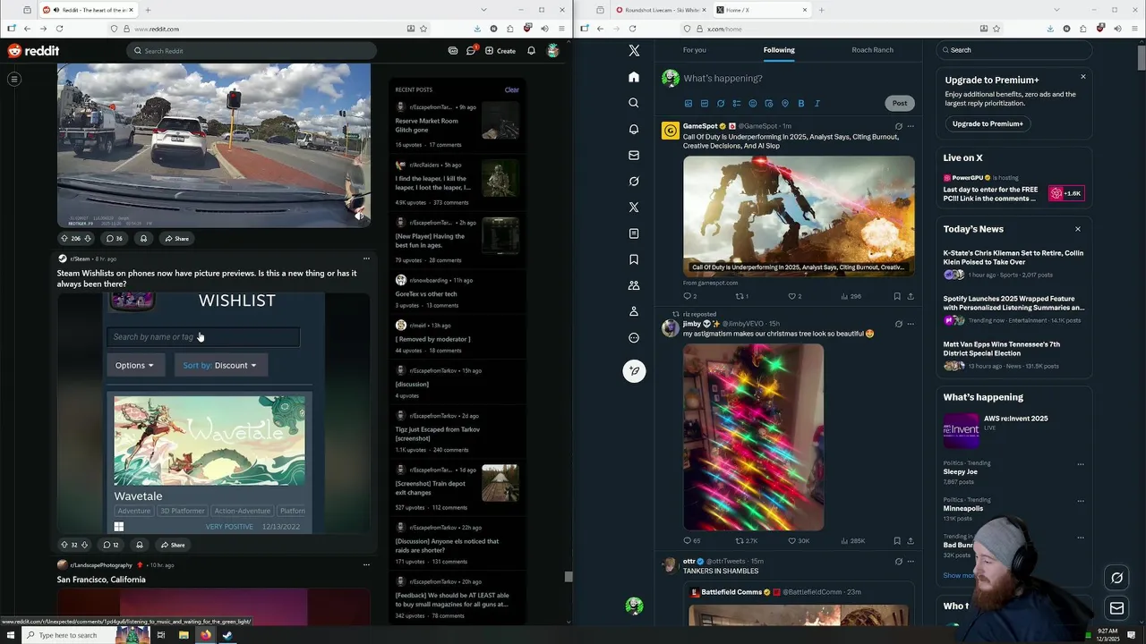Close the Today's News panel
1146x644 pixels.
pos(1078,229)
